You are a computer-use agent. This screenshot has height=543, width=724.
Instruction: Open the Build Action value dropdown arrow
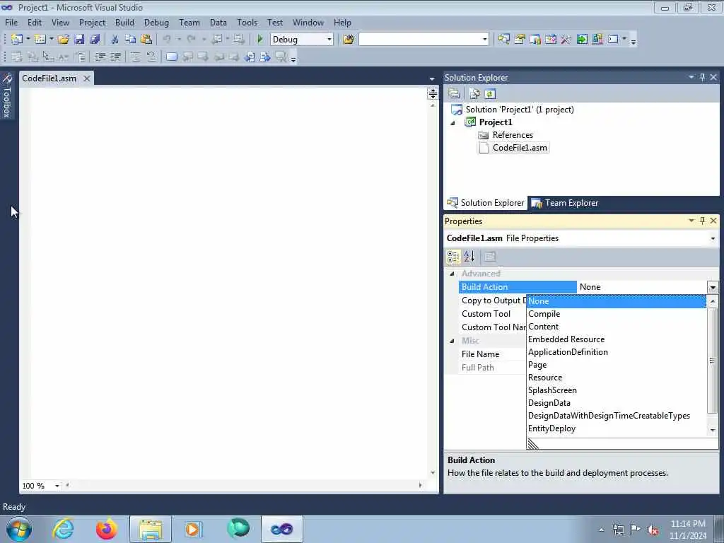point(713,287)
